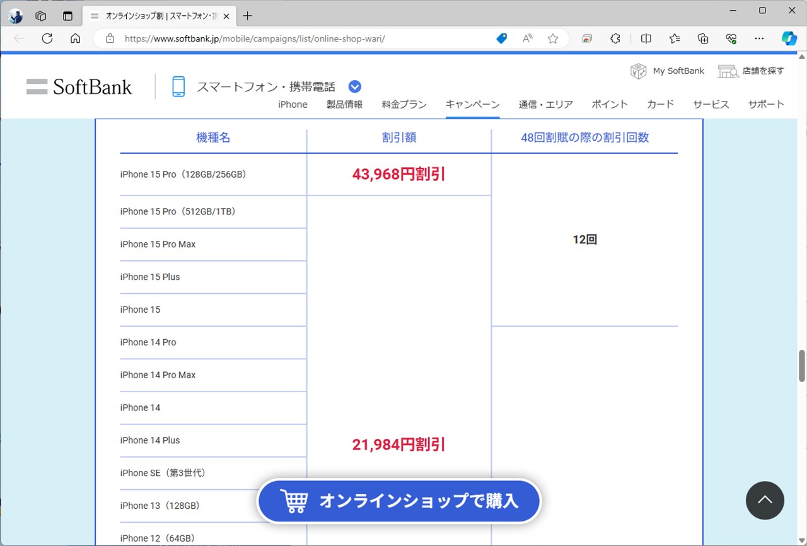This screenshot has height=546, width=807.
Task: Open the tab actions menu icon
Action: pos(68,16)
